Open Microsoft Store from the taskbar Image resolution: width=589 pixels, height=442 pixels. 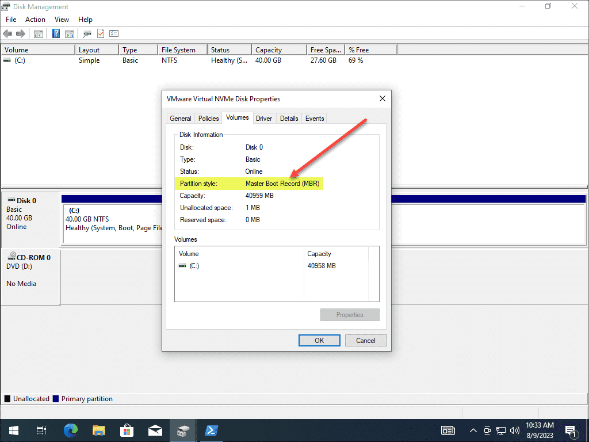click(127, 430)
